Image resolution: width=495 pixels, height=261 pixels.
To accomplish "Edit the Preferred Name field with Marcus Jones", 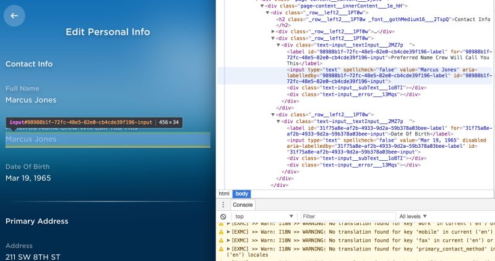I will click(108, 140).
